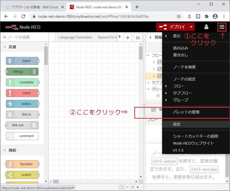Select the inject node in the palette

point(23,61)
